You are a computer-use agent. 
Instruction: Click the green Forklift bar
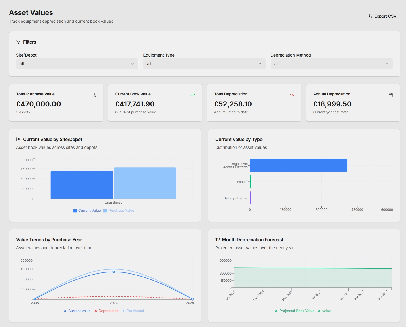click(250, 182)
